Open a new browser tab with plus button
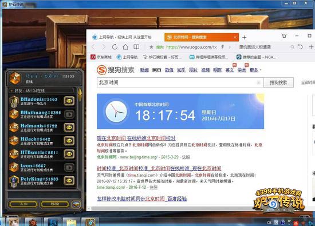The width and height of the screenshot is (315, 226). pyautogui.click(x=245, y=37)
